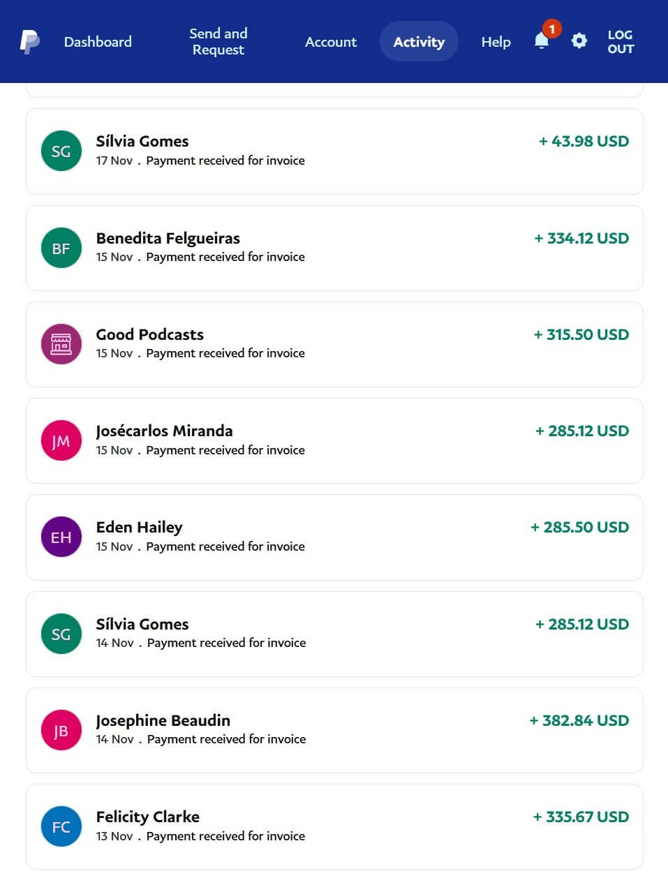Click the LOG OUT button

tap(621, 42)
